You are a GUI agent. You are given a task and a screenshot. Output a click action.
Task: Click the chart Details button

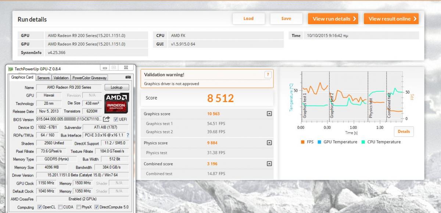404,131
